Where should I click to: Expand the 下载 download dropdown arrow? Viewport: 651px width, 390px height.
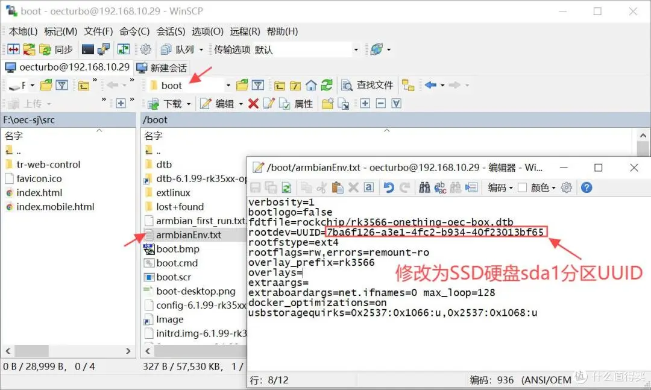(189, 104)
